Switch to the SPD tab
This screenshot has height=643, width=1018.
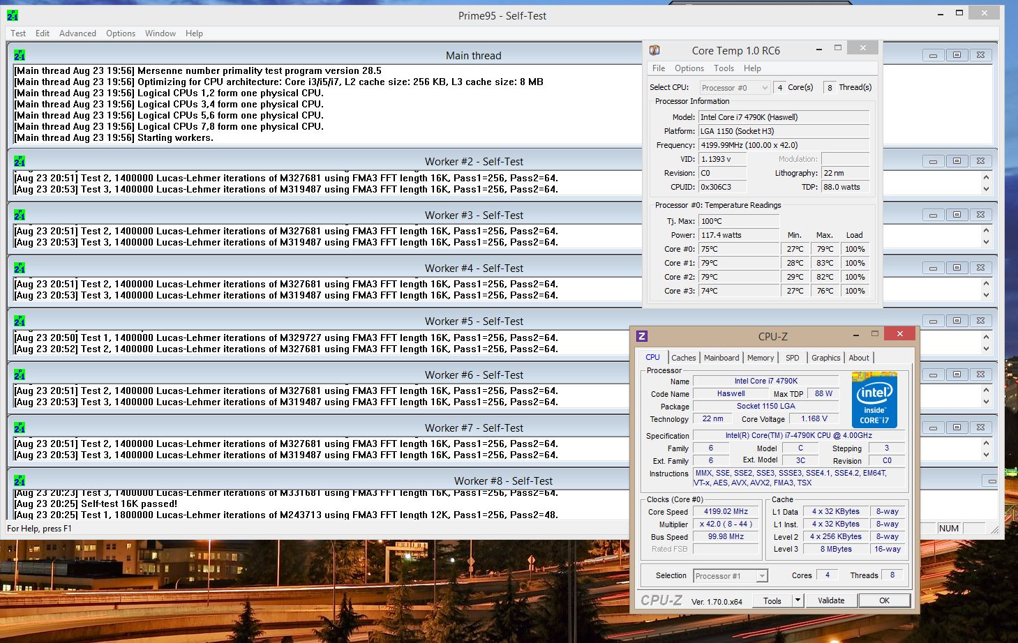793,358
